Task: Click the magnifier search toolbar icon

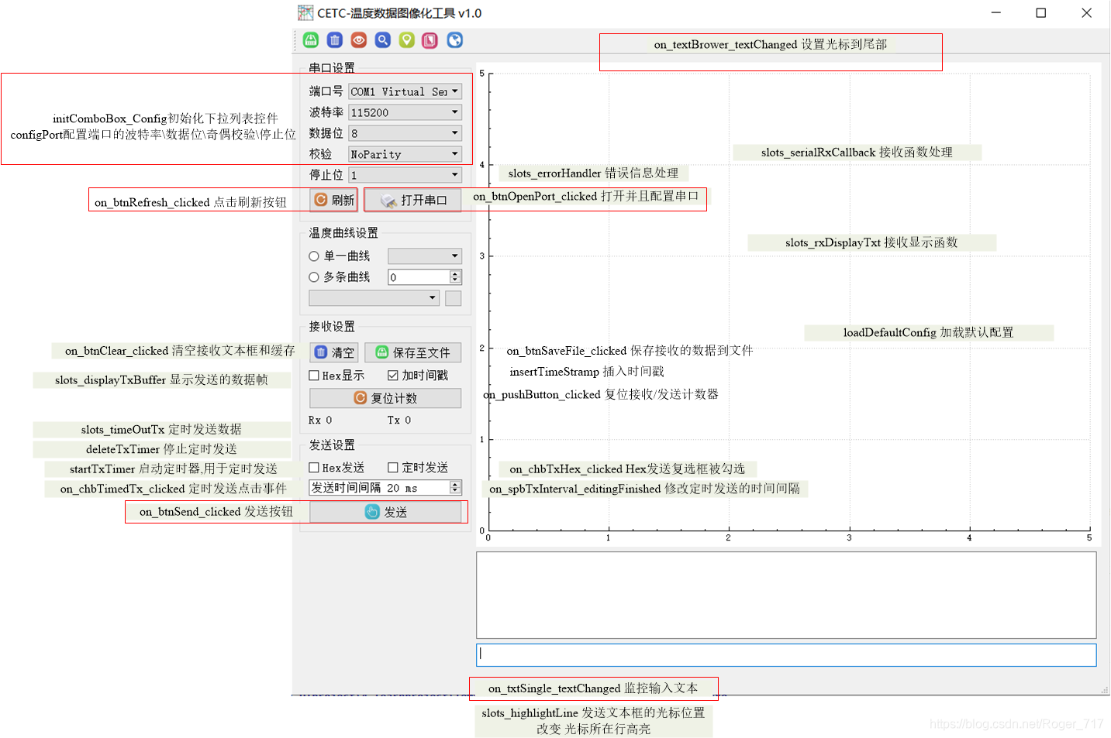Action: click(382, 40)
